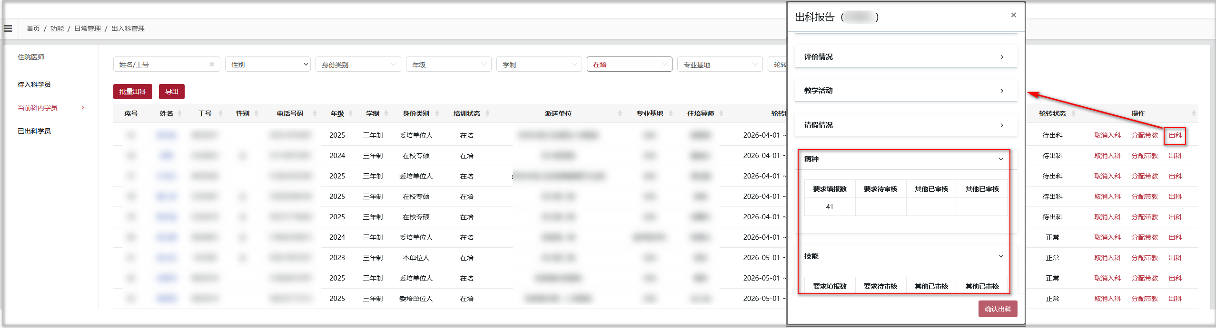Open 日常管理 in the breadcrumb
Image resolution: width=1216 pixels, height=328 pixels.
pyautogui.click(x=88, y=28)
